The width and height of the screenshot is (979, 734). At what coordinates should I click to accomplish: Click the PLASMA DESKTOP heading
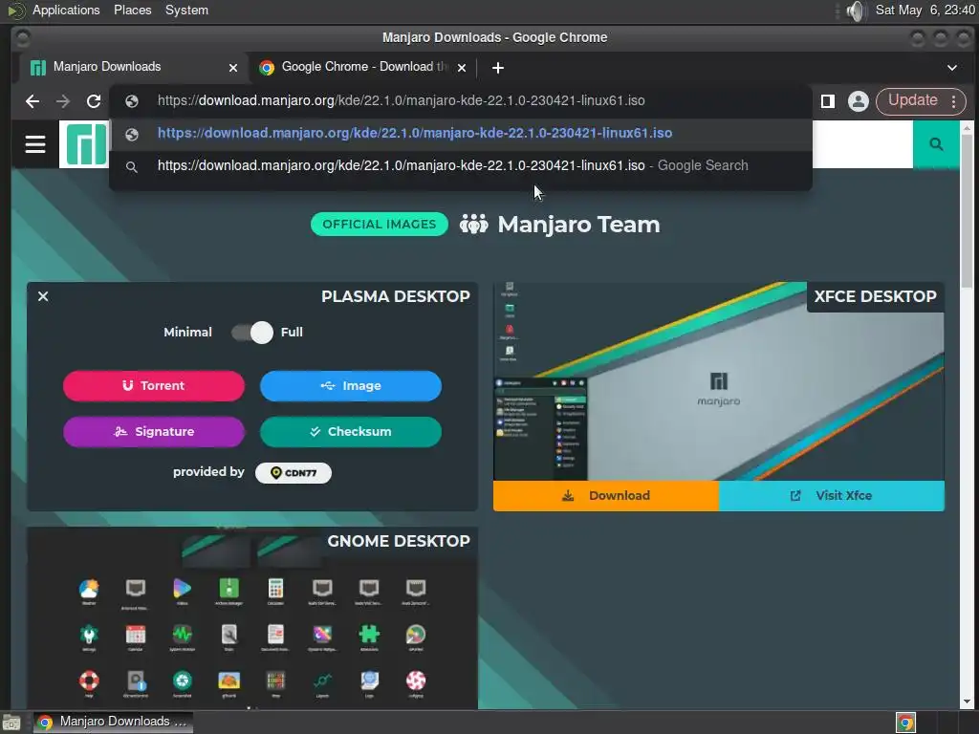(396, 296)
